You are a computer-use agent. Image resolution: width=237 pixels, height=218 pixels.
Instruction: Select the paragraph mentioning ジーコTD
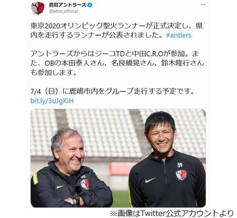coord(117,63)
